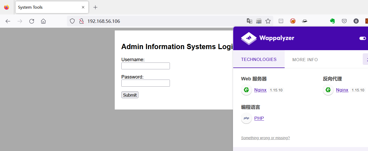The width and height of the screenshot is (368, 151).
Task: Click the insecure connection padlock icon
Action: point(82,21)
